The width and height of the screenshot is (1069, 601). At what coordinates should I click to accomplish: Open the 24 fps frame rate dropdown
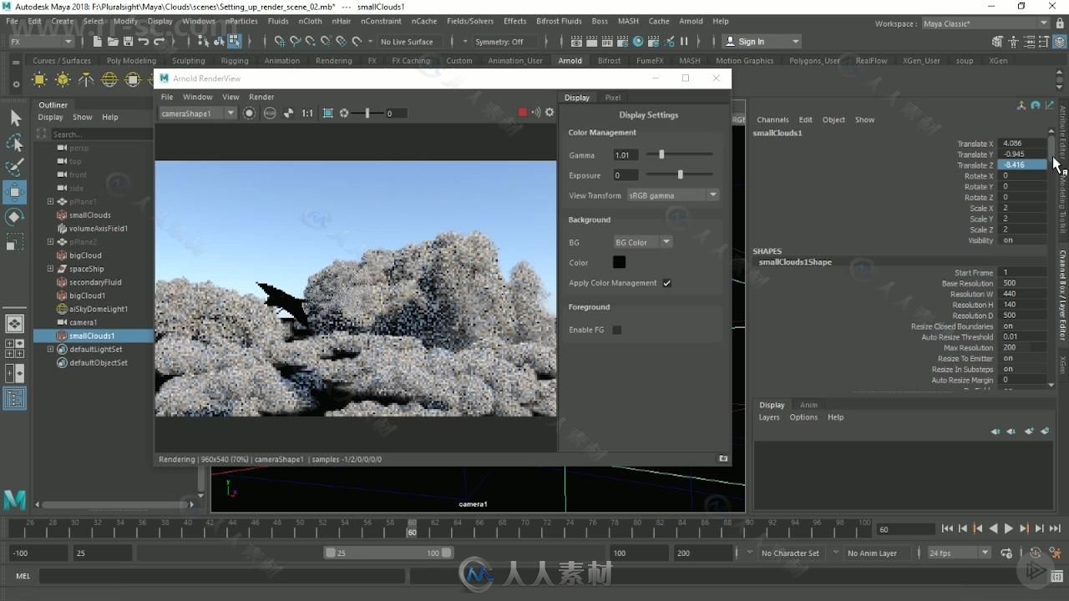[x=959, y=553]
